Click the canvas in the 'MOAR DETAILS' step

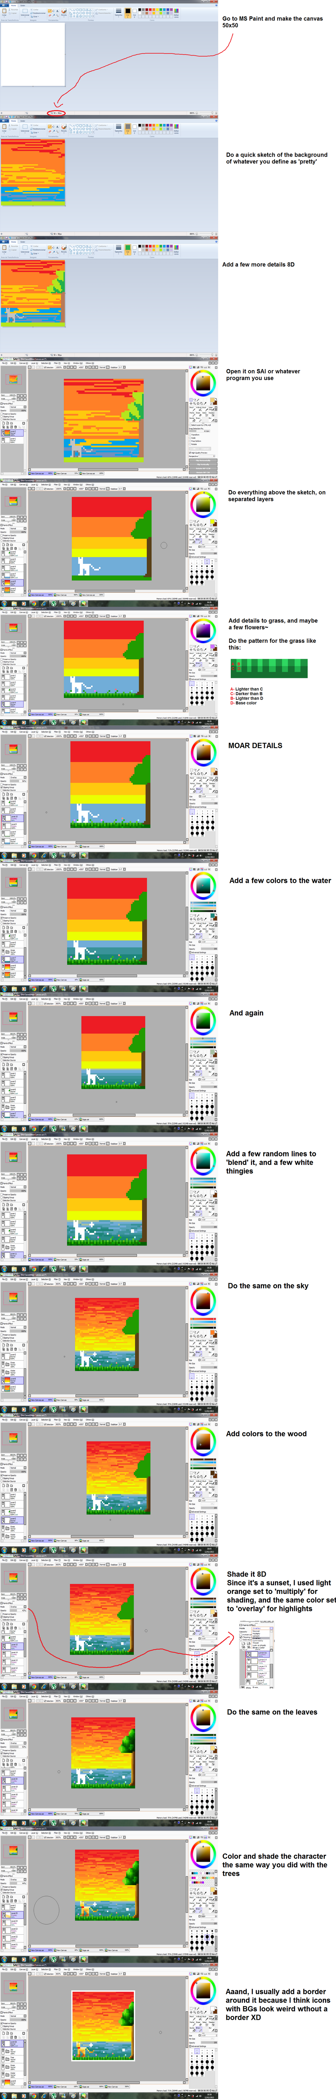(110, 785)
